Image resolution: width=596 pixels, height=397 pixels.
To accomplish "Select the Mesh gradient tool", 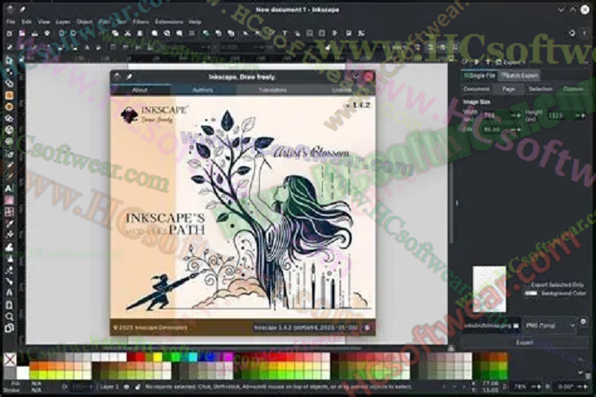I will 9,212.
